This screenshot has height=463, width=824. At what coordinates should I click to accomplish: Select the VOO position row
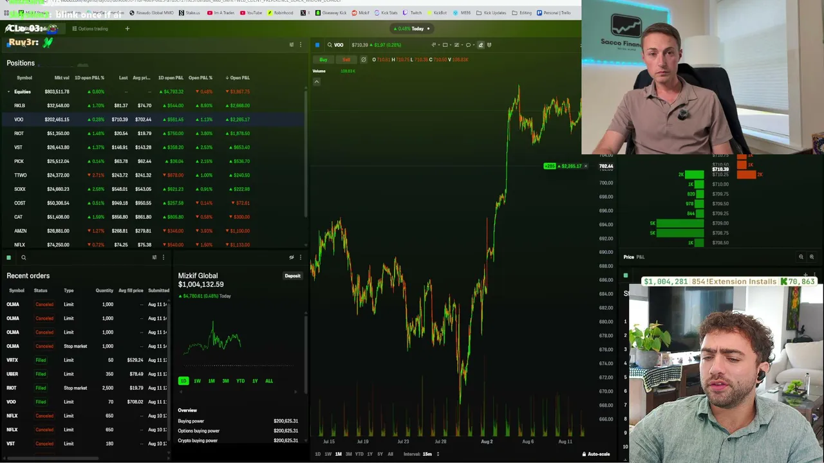click(x=152, y=120)
